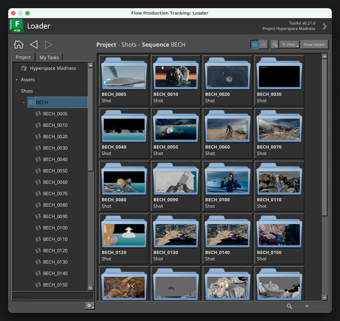Open the gear settings dropdown below the tree
The height and width of the screenshot is (321, 340).
pyautogui.click(x=90, y=306)
